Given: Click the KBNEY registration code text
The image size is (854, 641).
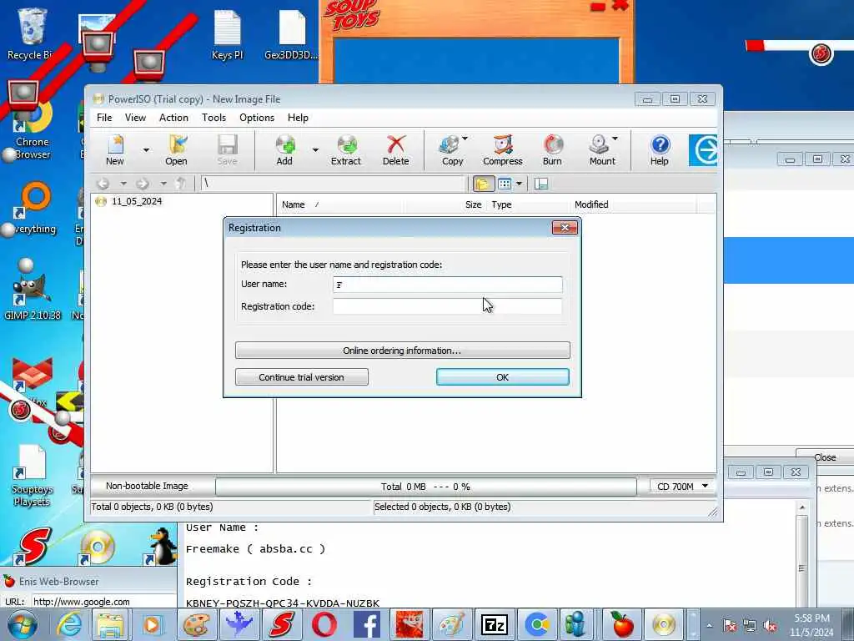Looking at the screenshot, I should [x=283, y=603].
